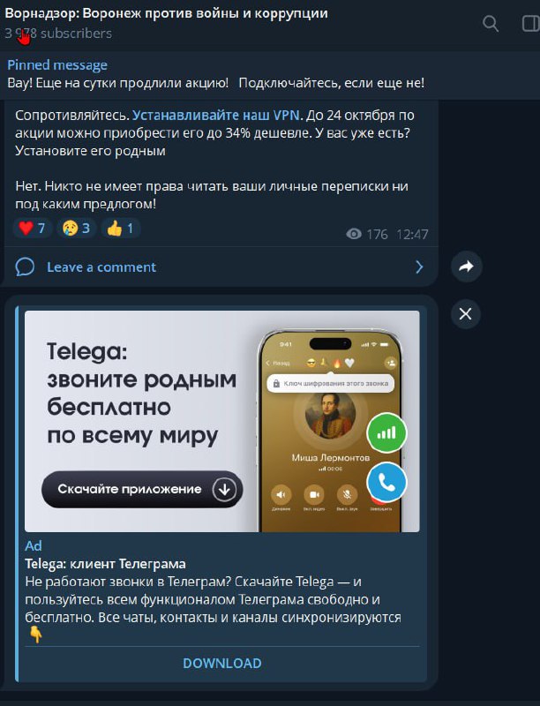The width and height of the screenshot is (540, 706).
Task: Click the comment bubble icon
Action: pos(25,267)
